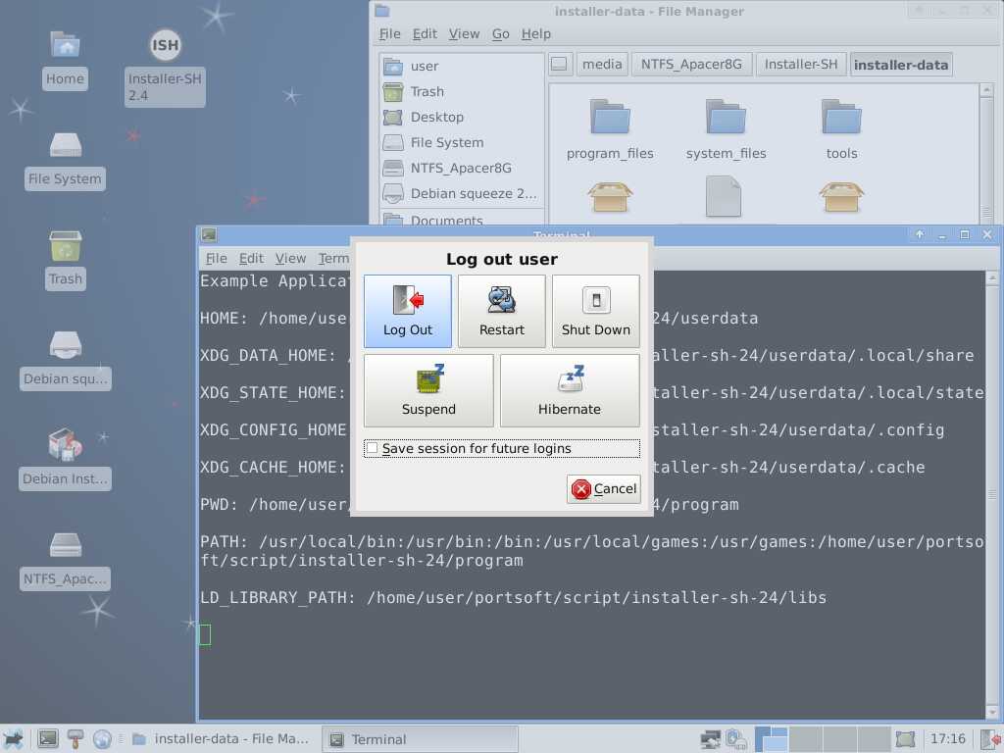Click the Terminal roll-up shade arrow button
The image size is (1004, 753).
pyautogui.click(x=920, y=235)
